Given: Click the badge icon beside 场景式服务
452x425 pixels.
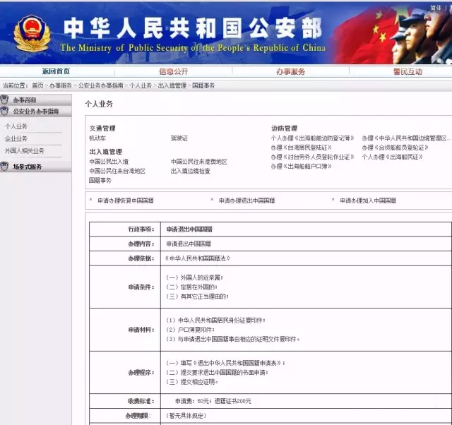Looking at the screenshot, I should (6, 167).
